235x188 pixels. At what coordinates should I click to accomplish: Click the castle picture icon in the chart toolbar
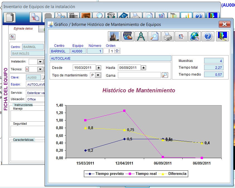tap(114, 36)
